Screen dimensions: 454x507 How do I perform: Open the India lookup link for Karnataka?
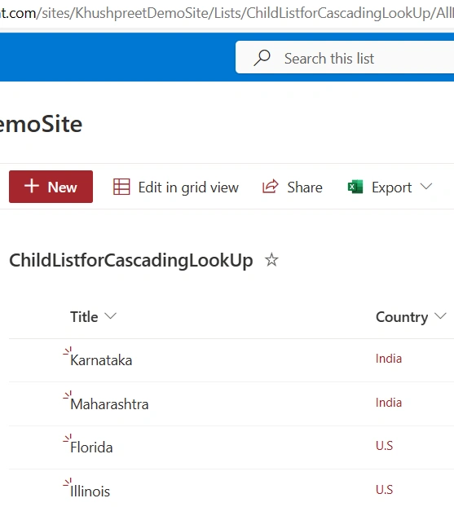[389, 359]
